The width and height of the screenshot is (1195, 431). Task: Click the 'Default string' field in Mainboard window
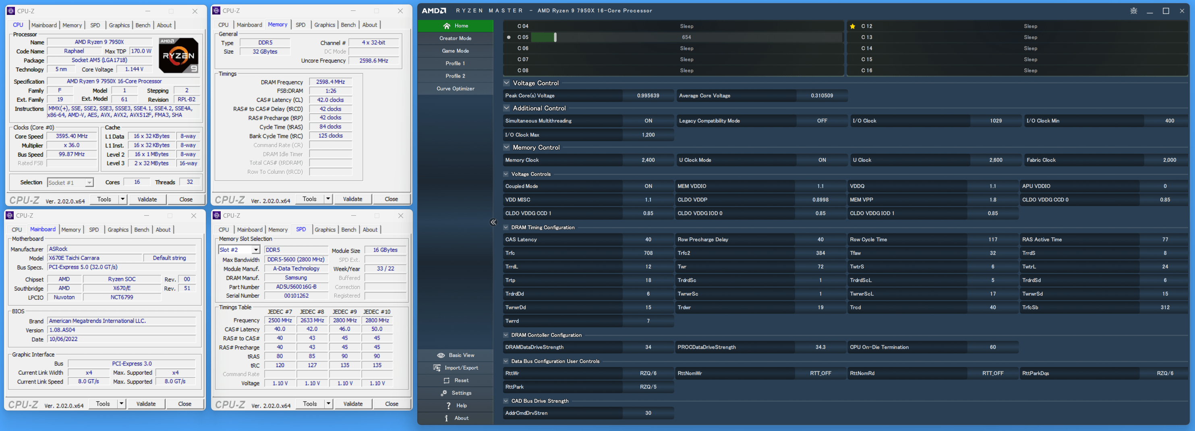[169, 258]
